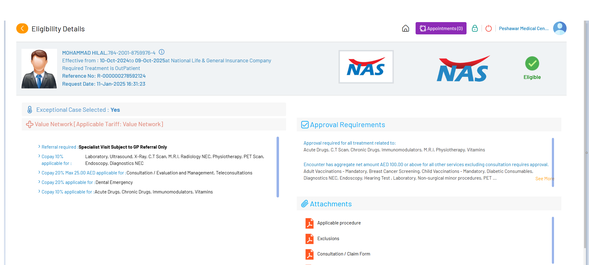
Task: Click the red cross Value Network icon
Action: [x=29, y=124]
